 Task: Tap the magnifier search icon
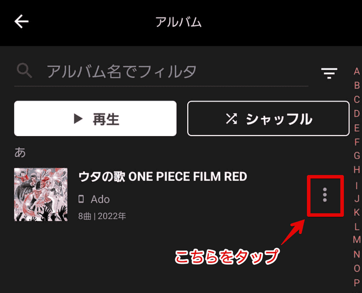click(x=24, y=71)
